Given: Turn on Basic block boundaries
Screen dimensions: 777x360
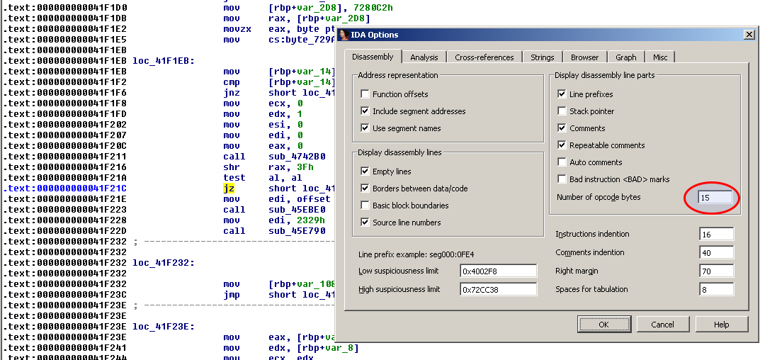Looking at the screenshot, I should pos(365,206).
